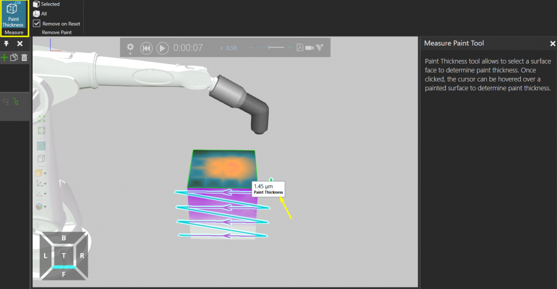557x289 pixels.
Task: Open the simulation settings gear dropdown
Action: 131,48
